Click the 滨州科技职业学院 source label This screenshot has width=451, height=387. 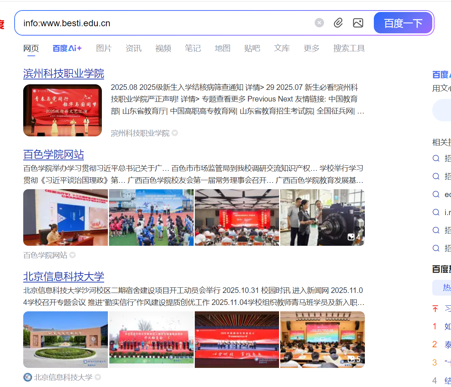(x=140, y=133)
